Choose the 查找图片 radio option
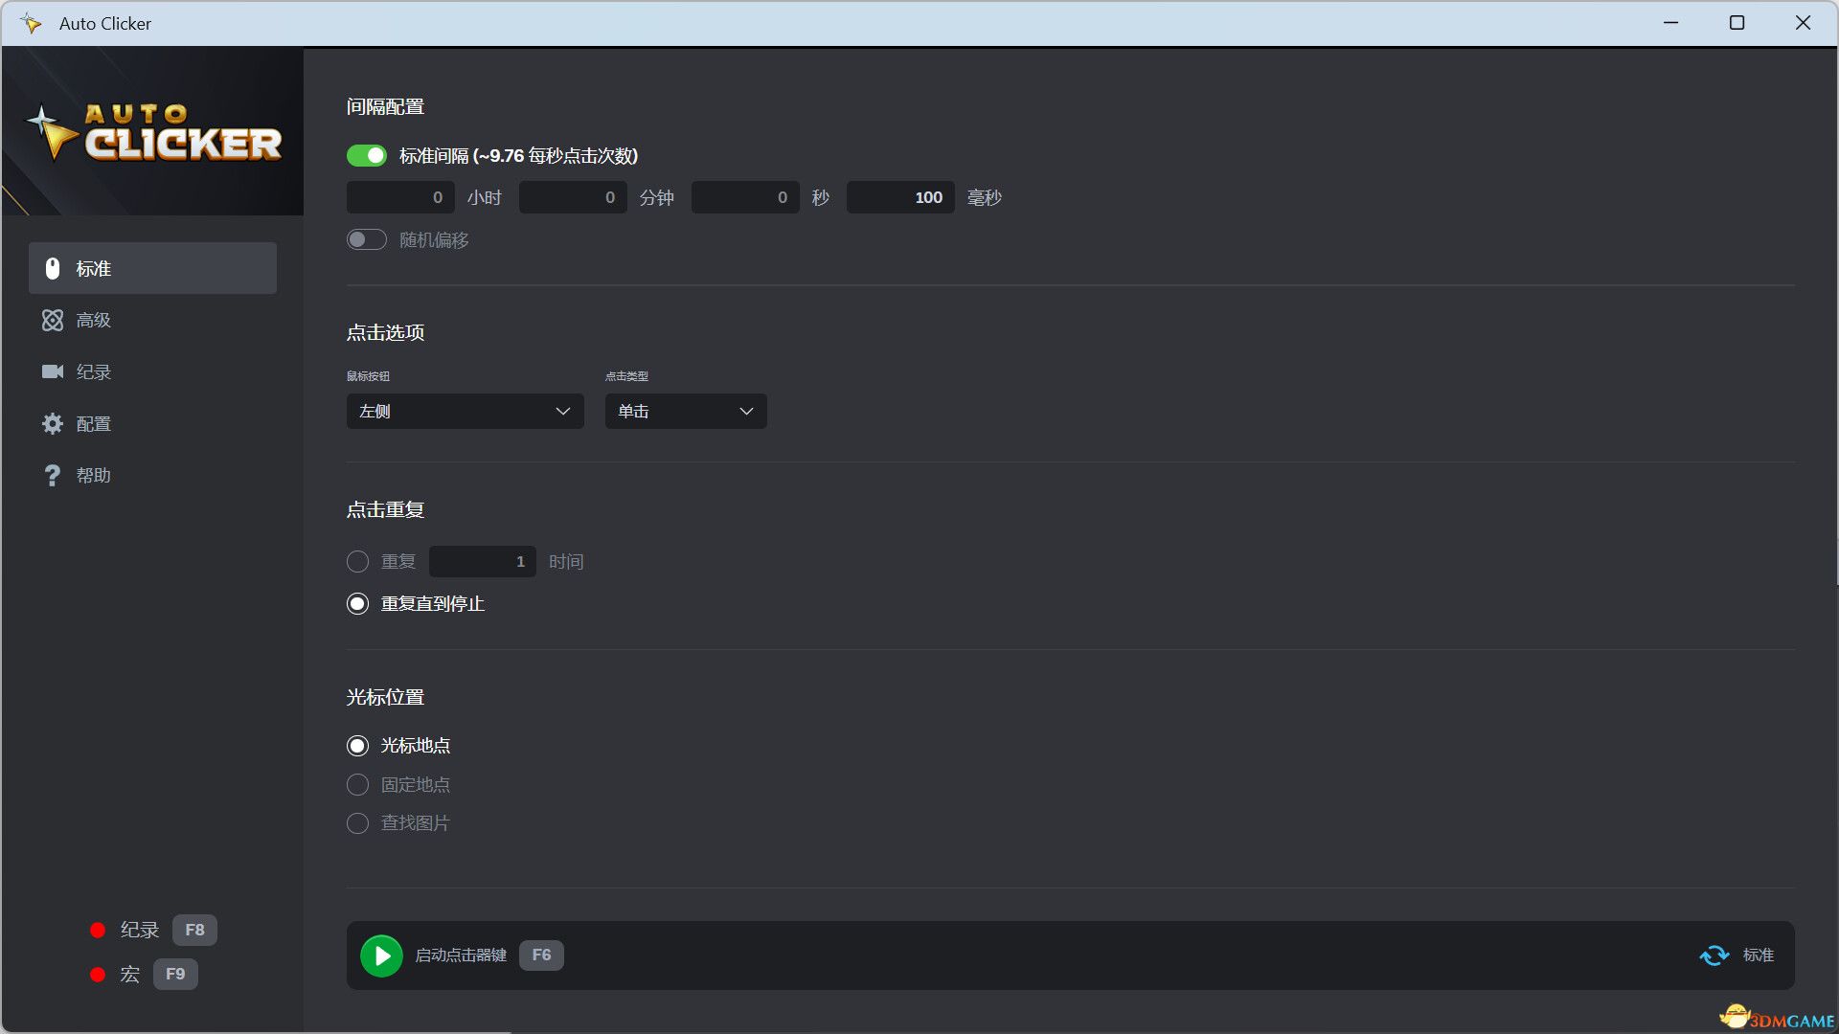 coord(357,823)
